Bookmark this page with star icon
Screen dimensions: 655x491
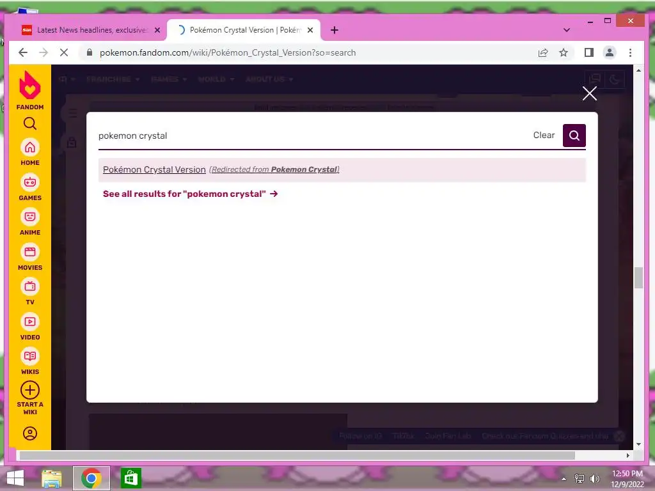(564, 52)
